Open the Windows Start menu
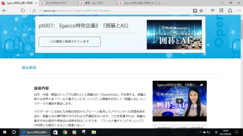The height and width of the screenshot is (136, 243). [5, 132]
